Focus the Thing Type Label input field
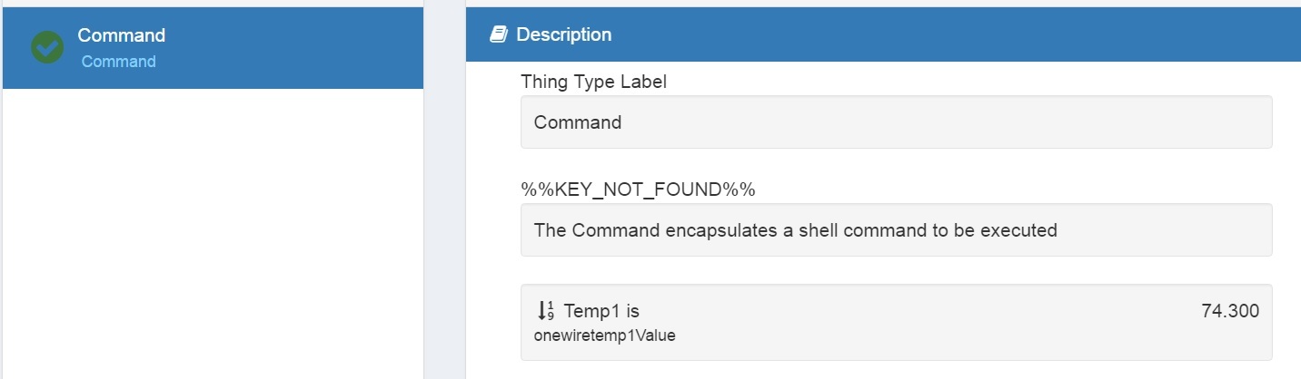This screenshot has height=379, width=1301. pyautogui.click(x=895, y=122)
